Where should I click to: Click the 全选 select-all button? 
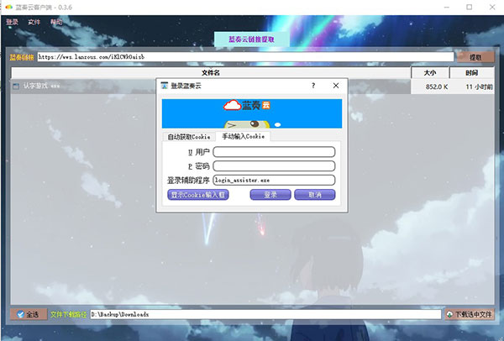(x=28, y=314)
